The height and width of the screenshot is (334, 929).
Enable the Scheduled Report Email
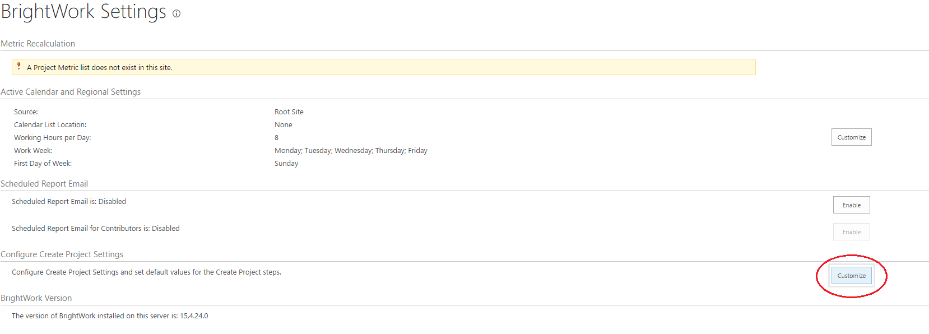click(851, 205)
